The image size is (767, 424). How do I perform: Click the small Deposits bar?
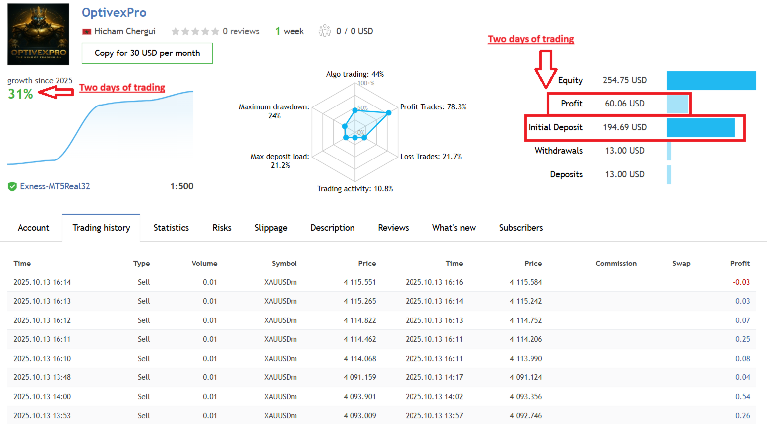(669, 175)
